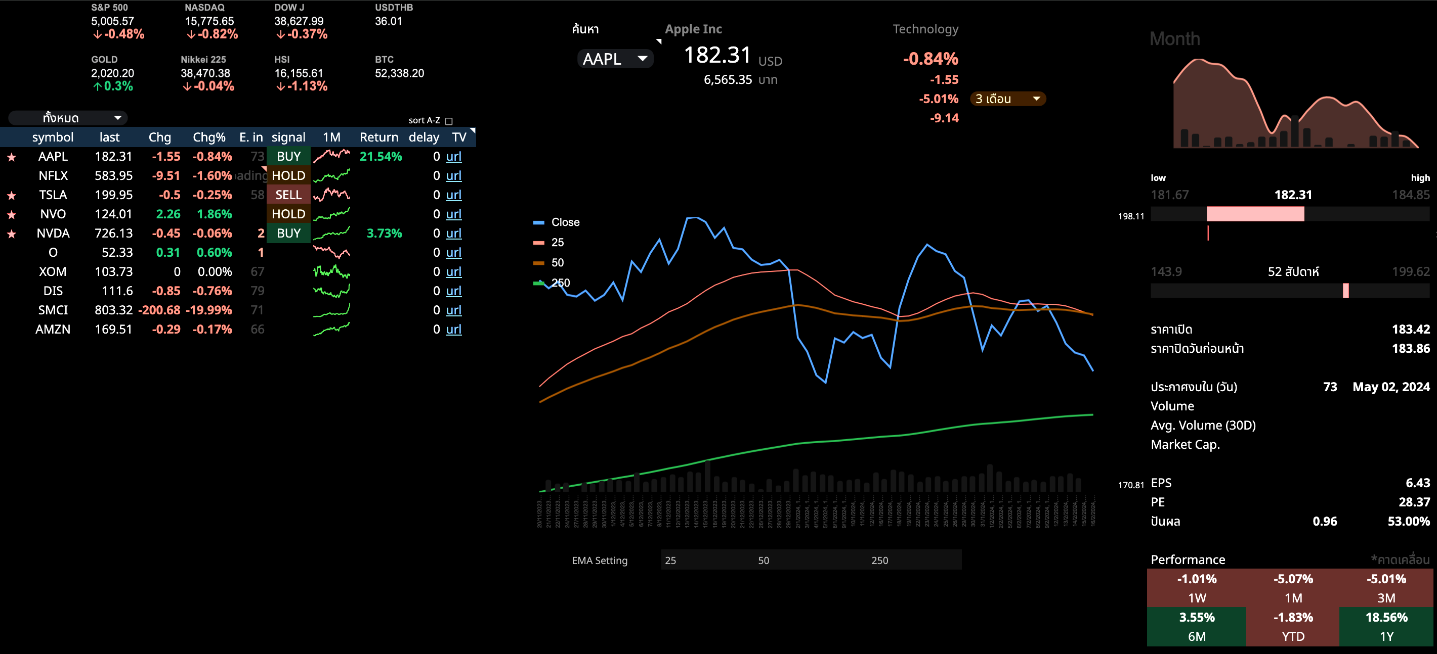Viewport: 1437px width, 654px height.
Task: Click the Apple Inc company name
Action: pyautogui.click(x=693, y=29)
